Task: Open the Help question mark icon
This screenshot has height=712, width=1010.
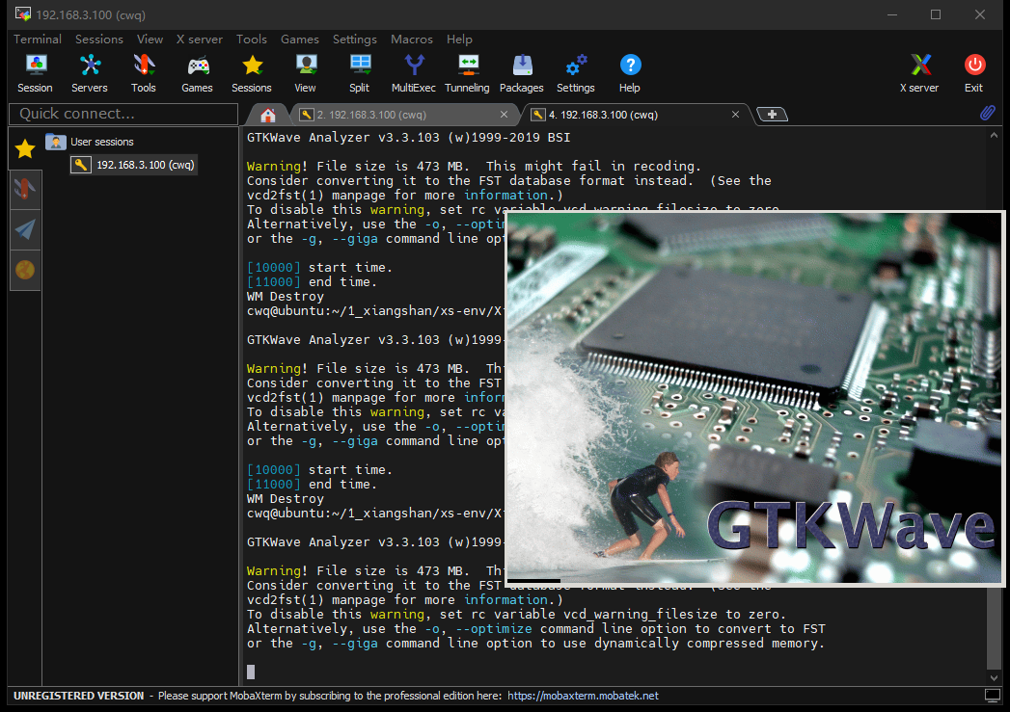Action: [630, 73]
